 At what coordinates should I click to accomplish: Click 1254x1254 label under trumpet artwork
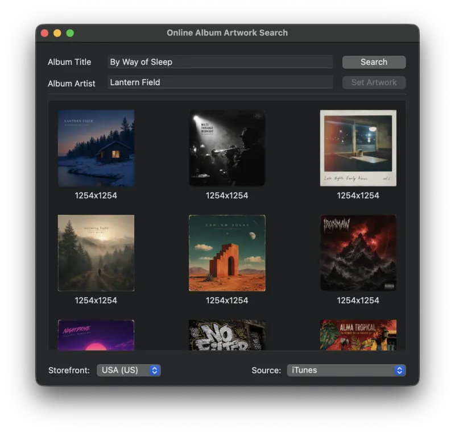point(227,195)
